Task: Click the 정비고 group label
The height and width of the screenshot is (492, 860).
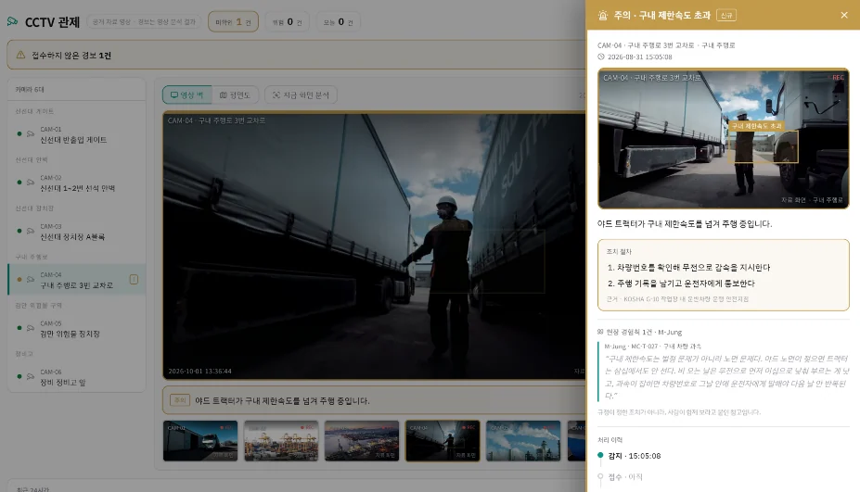Action: pos(24,354)
